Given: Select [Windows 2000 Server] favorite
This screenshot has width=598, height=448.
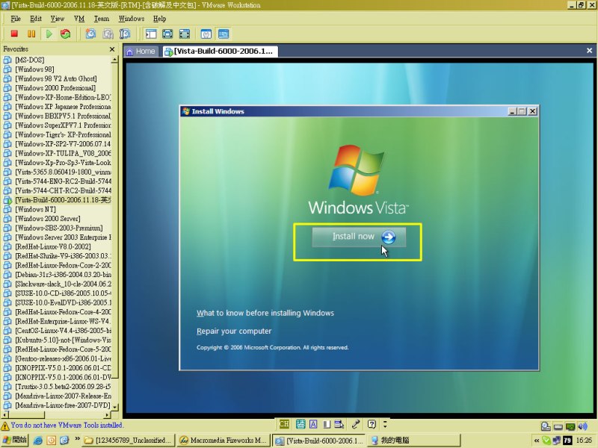Looking at the screenshot, I should click(48, 219).
